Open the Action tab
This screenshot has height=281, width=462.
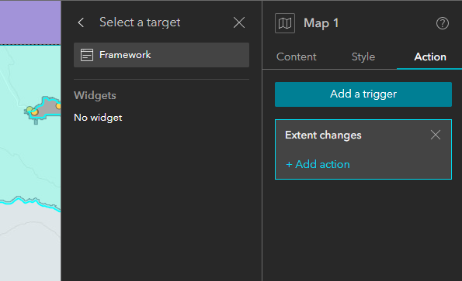pos(430,57)
